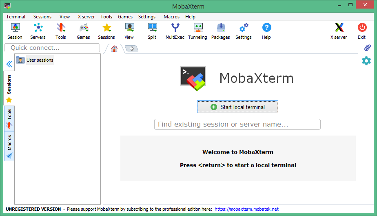Open the X server menu
Image resolution: width=377 pixels, height=216 pixels.
click(86, 17)
